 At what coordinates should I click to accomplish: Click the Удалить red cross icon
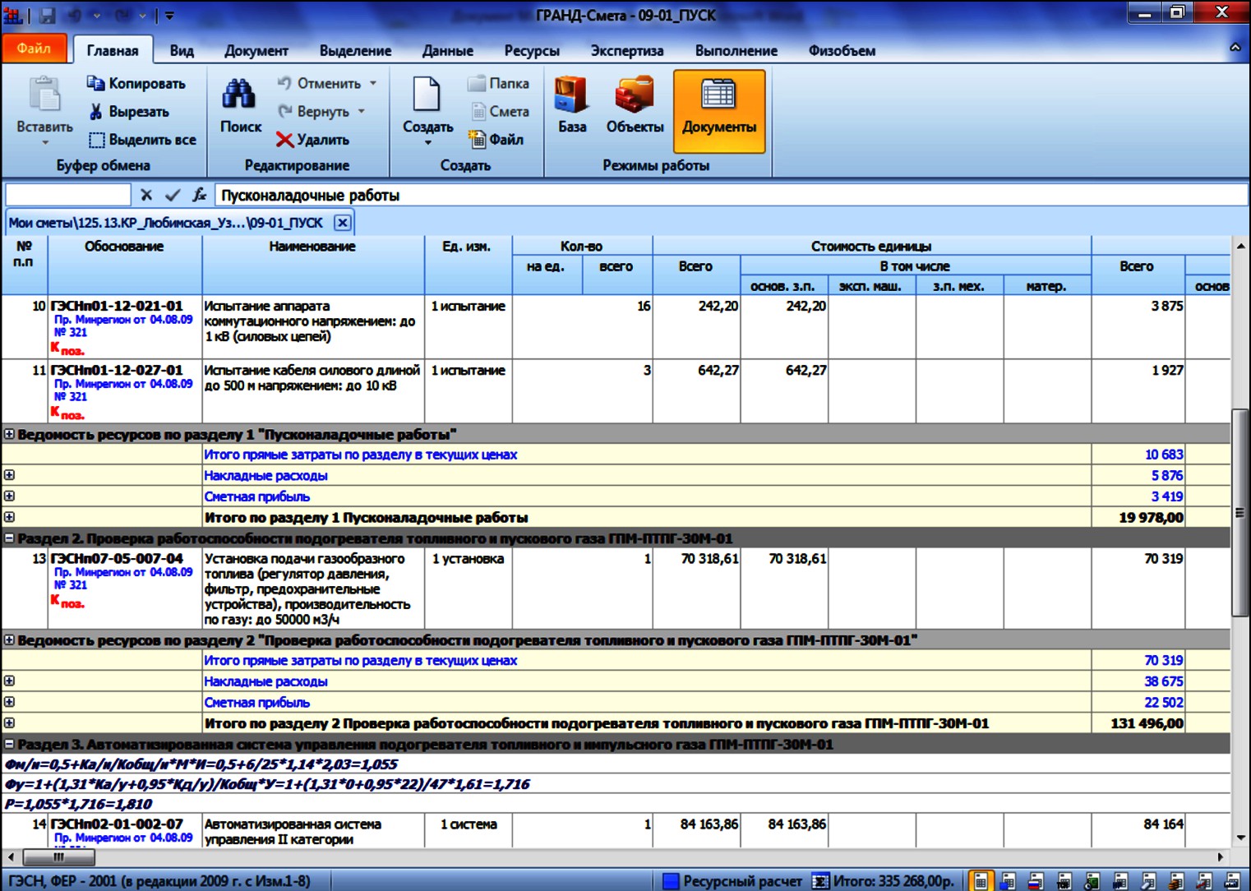coord(284,140)
